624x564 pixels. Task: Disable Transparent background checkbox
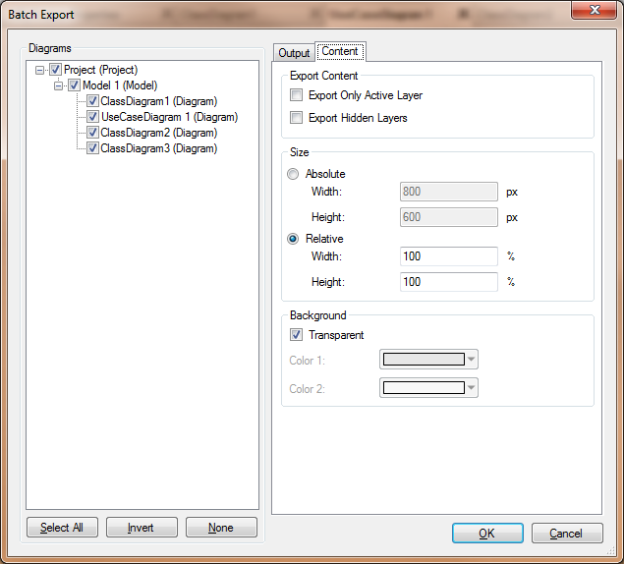click(x=296, y=335)
